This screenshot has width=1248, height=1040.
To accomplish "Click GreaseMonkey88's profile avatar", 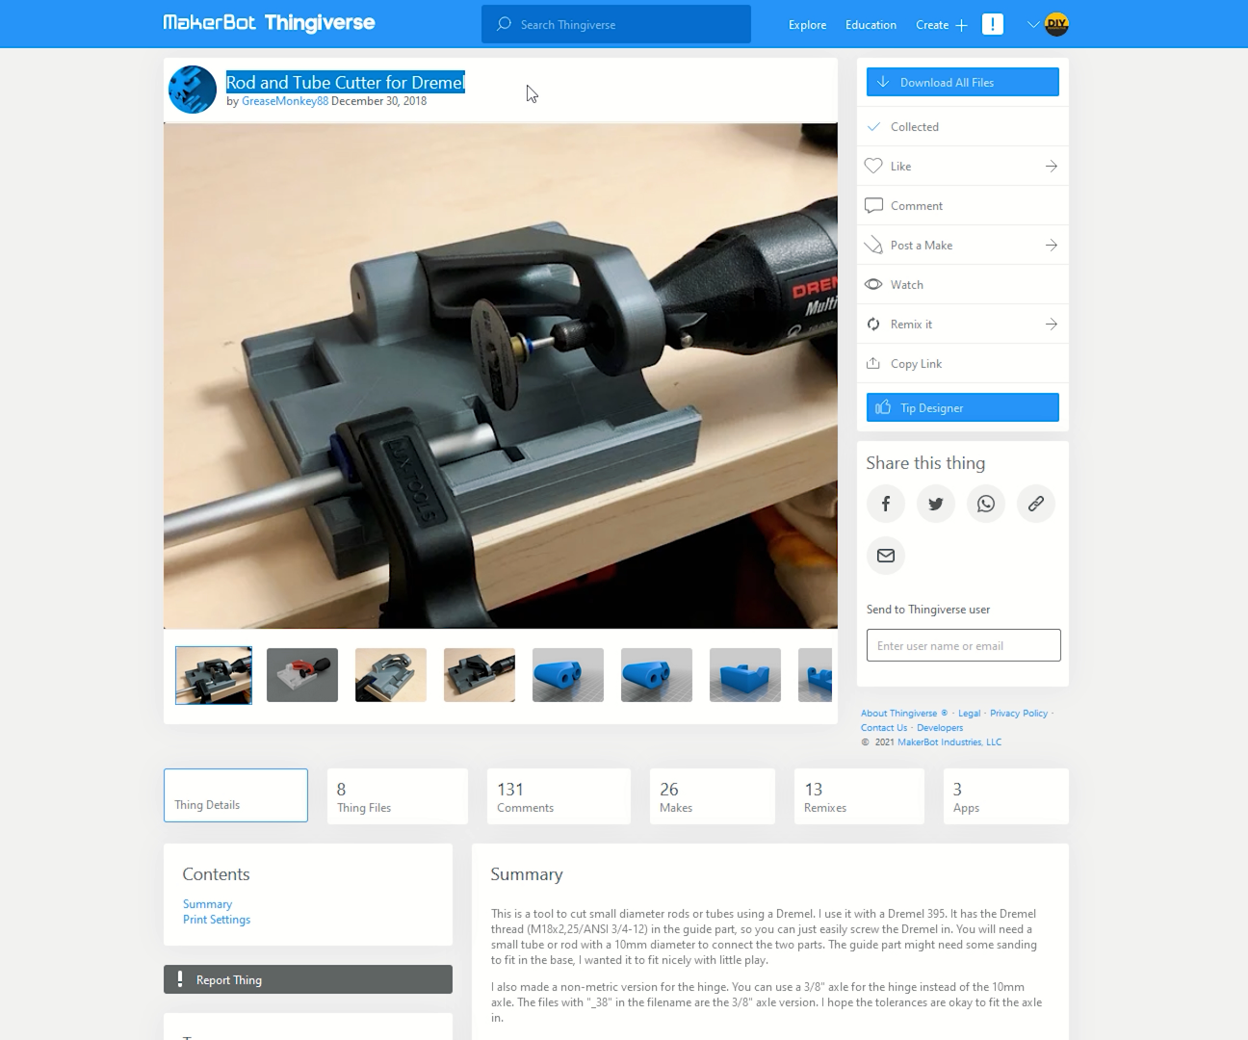I will pos(193,90).
